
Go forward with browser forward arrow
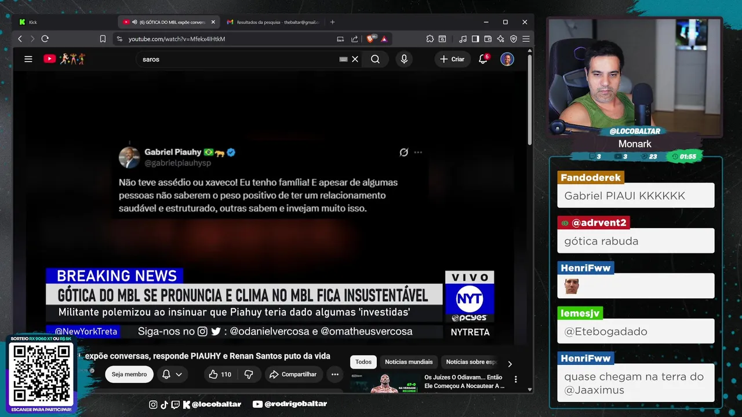[32, 39]
